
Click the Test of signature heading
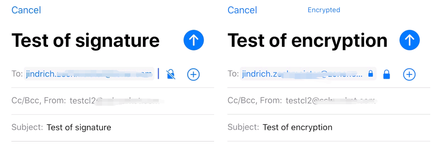[x=85, y=41]
